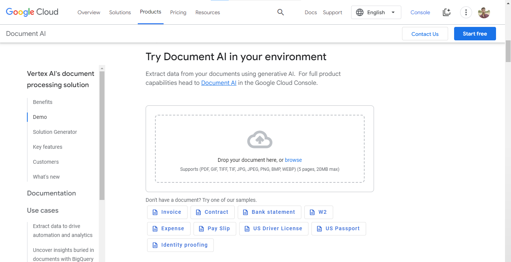This screenshot has width=511, height=262.
Task: Click the search magnifier icon
Action: coord(280,12)
